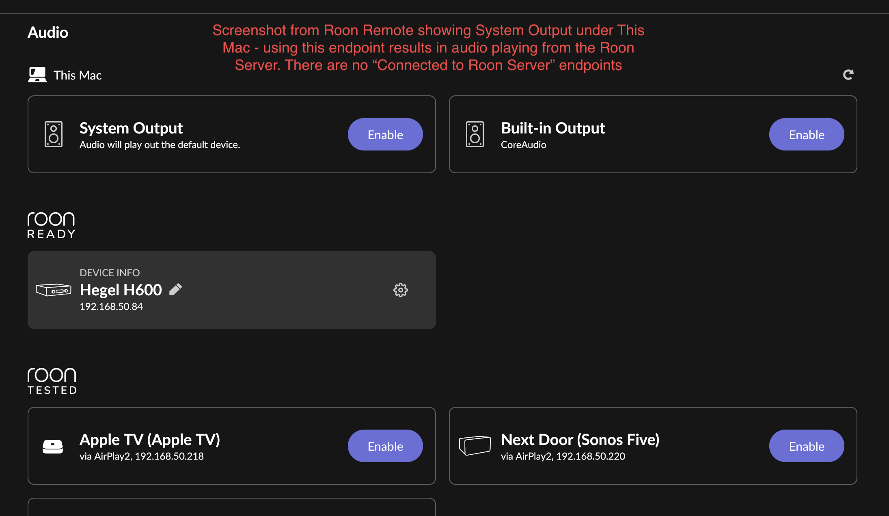Click the Apple TV device icon
This screenshot has width=889, height=516.
pos(53,446)
